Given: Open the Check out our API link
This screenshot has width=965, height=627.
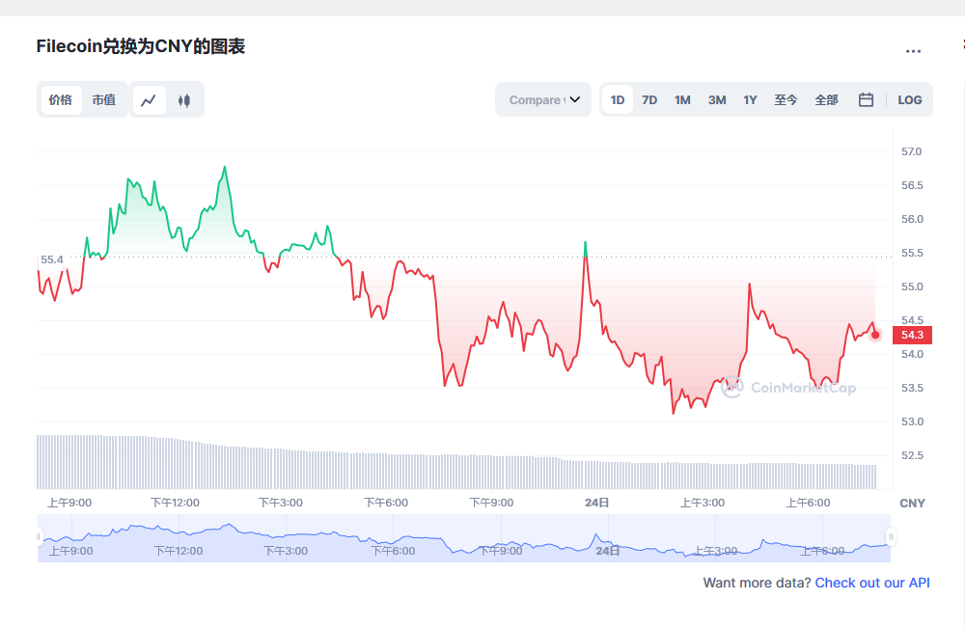Looking at the screenshot, I should coord(872,583).
